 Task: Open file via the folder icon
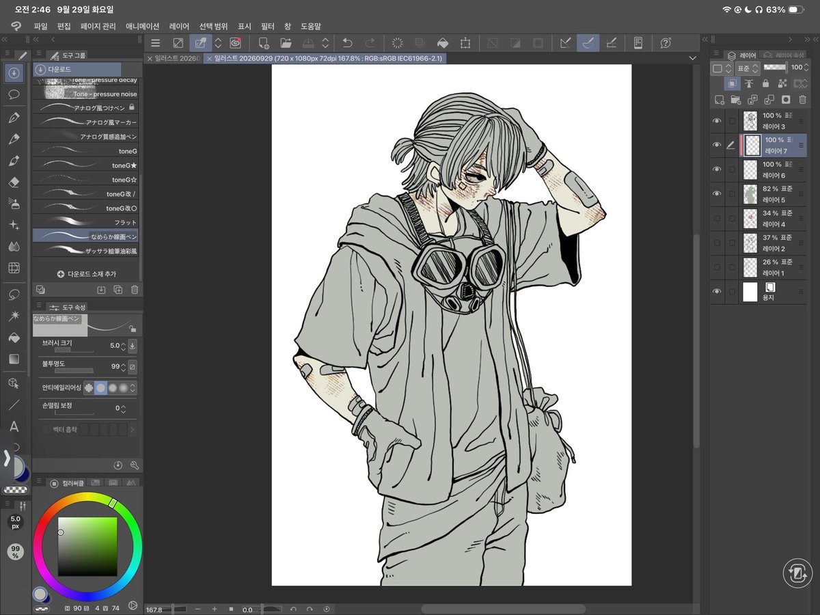tap(286, 43)
